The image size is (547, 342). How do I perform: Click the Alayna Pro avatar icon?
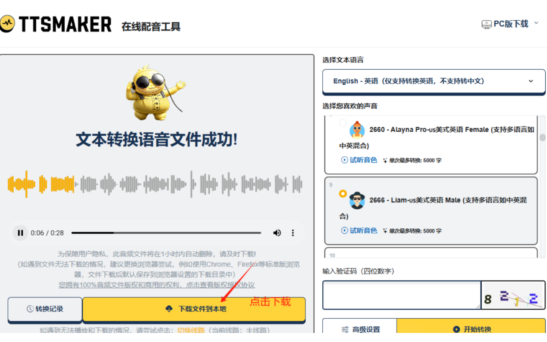point(357,129)
